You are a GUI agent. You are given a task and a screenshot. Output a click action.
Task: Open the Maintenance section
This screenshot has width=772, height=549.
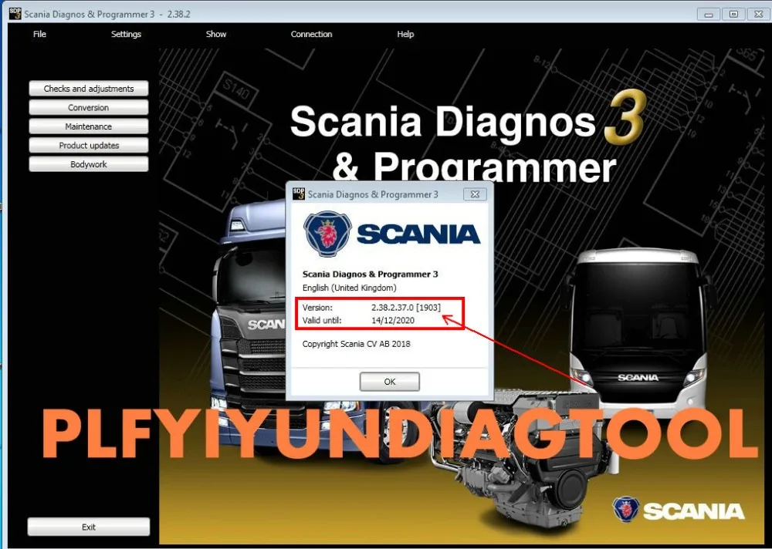pyautogui.click(x=89, y=126)
